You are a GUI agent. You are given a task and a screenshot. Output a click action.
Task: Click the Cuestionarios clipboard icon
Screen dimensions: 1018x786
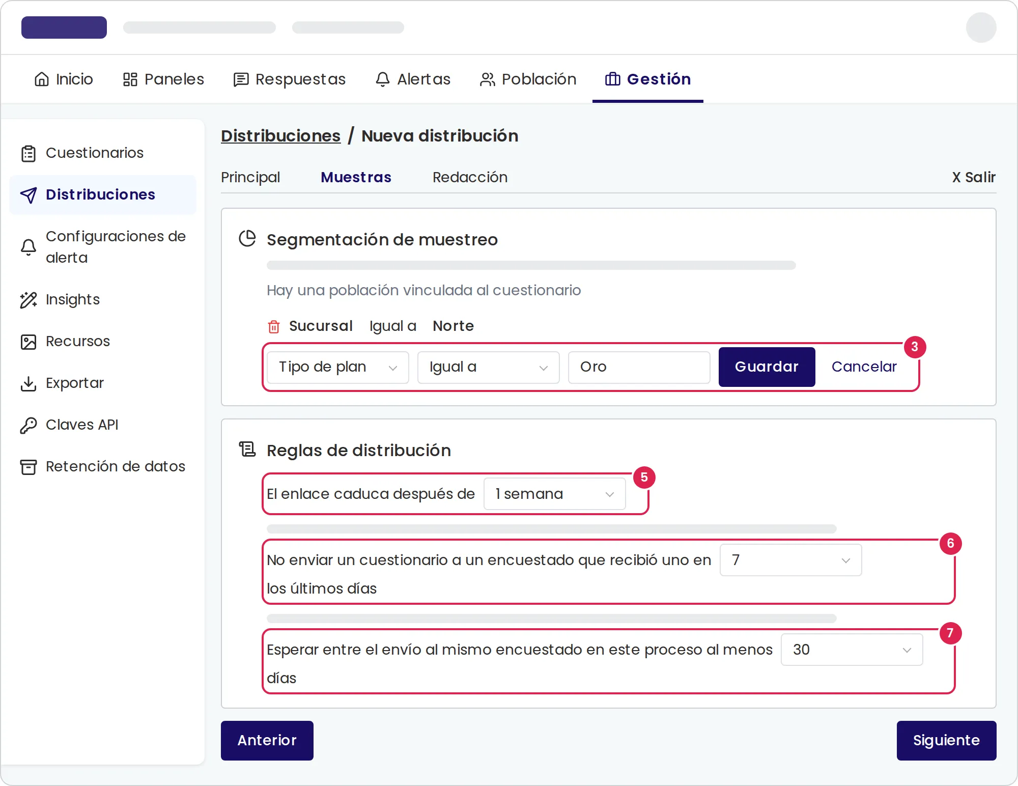click(x=29, y=153)
